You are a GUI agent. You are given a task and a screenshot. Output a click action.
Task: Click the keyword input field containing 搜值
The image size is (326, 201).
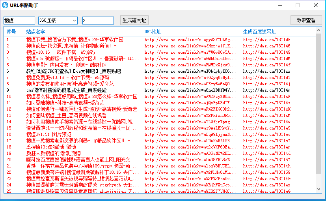tap(19, 21)
